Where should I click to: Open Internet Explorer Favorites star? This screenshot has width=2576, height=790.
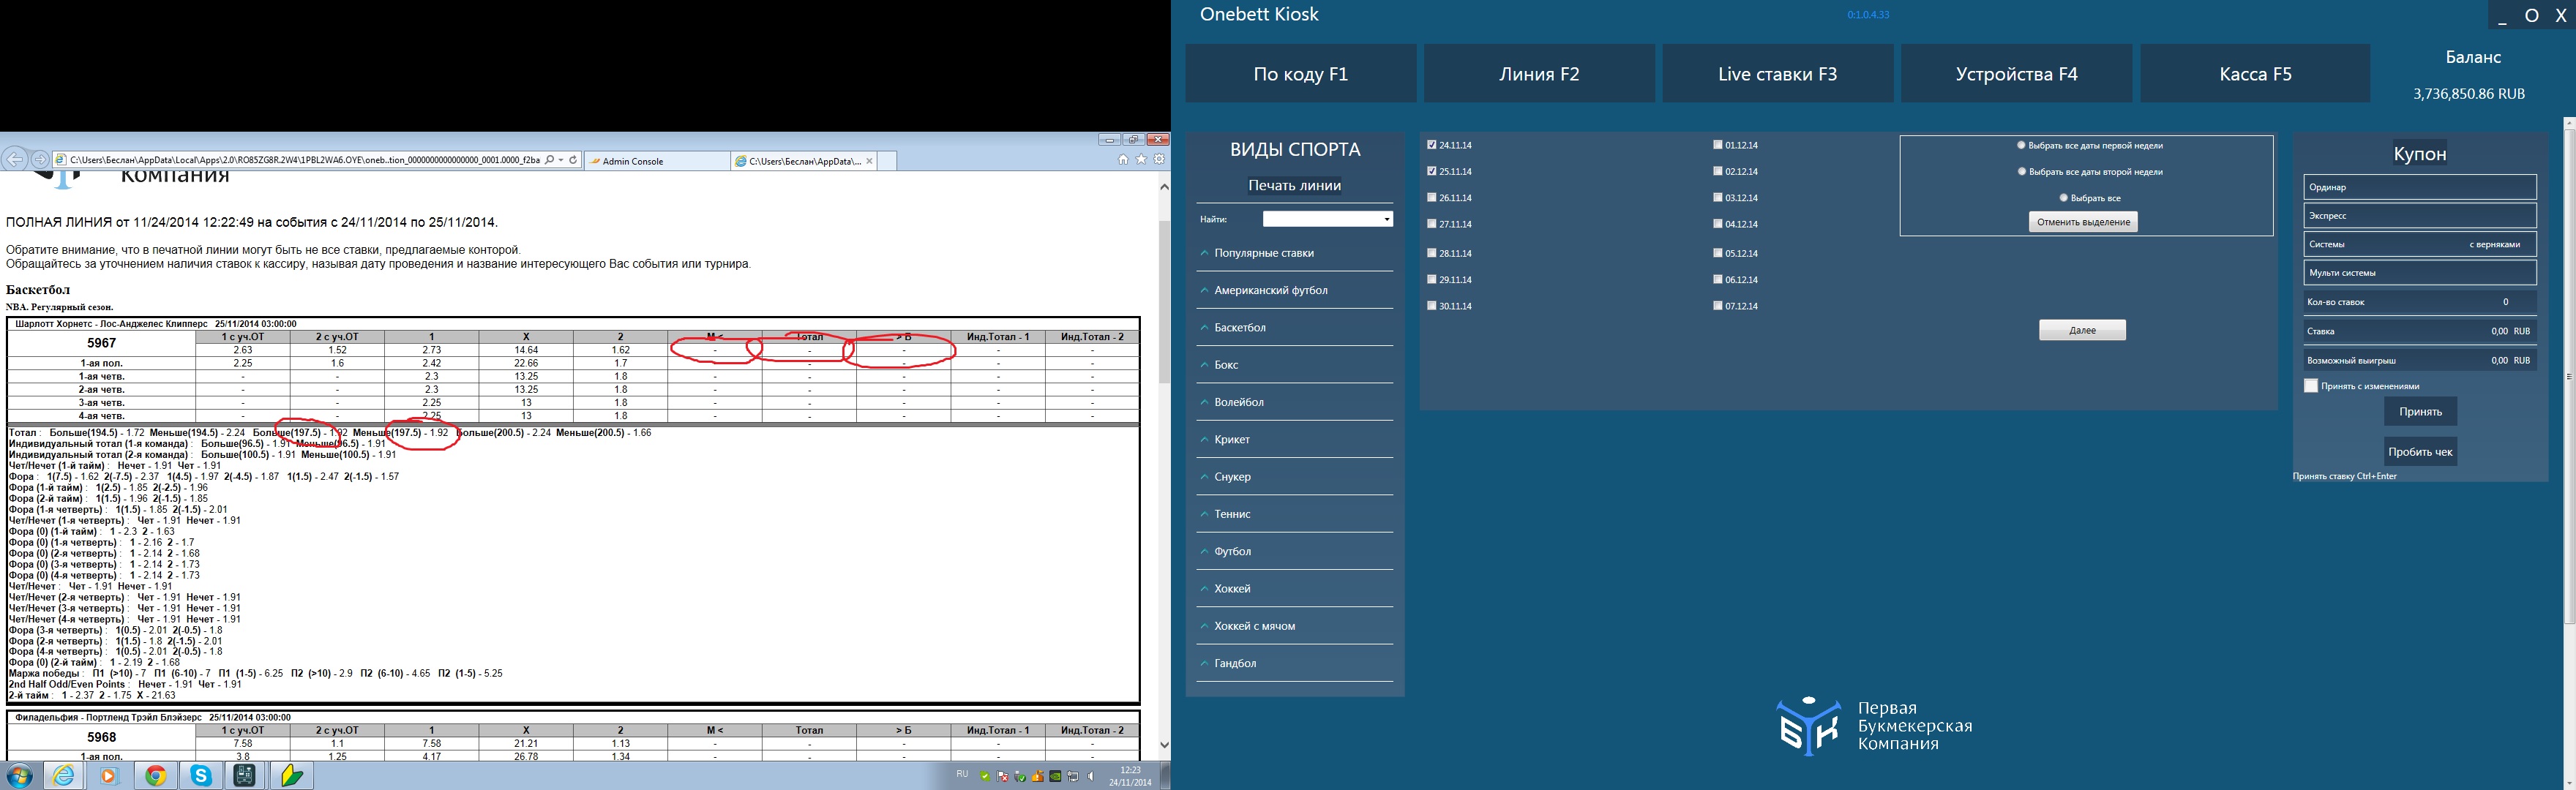pos(1141,159)
